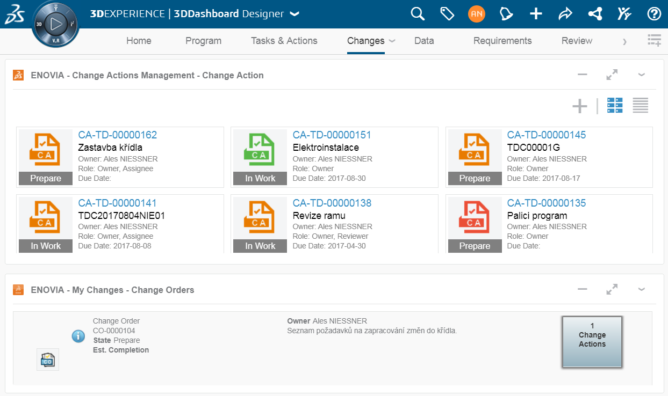The width and height of the screenshot is (668, 396).
Task: Click the Seznam požadavků description text
Action: (372, 331)
